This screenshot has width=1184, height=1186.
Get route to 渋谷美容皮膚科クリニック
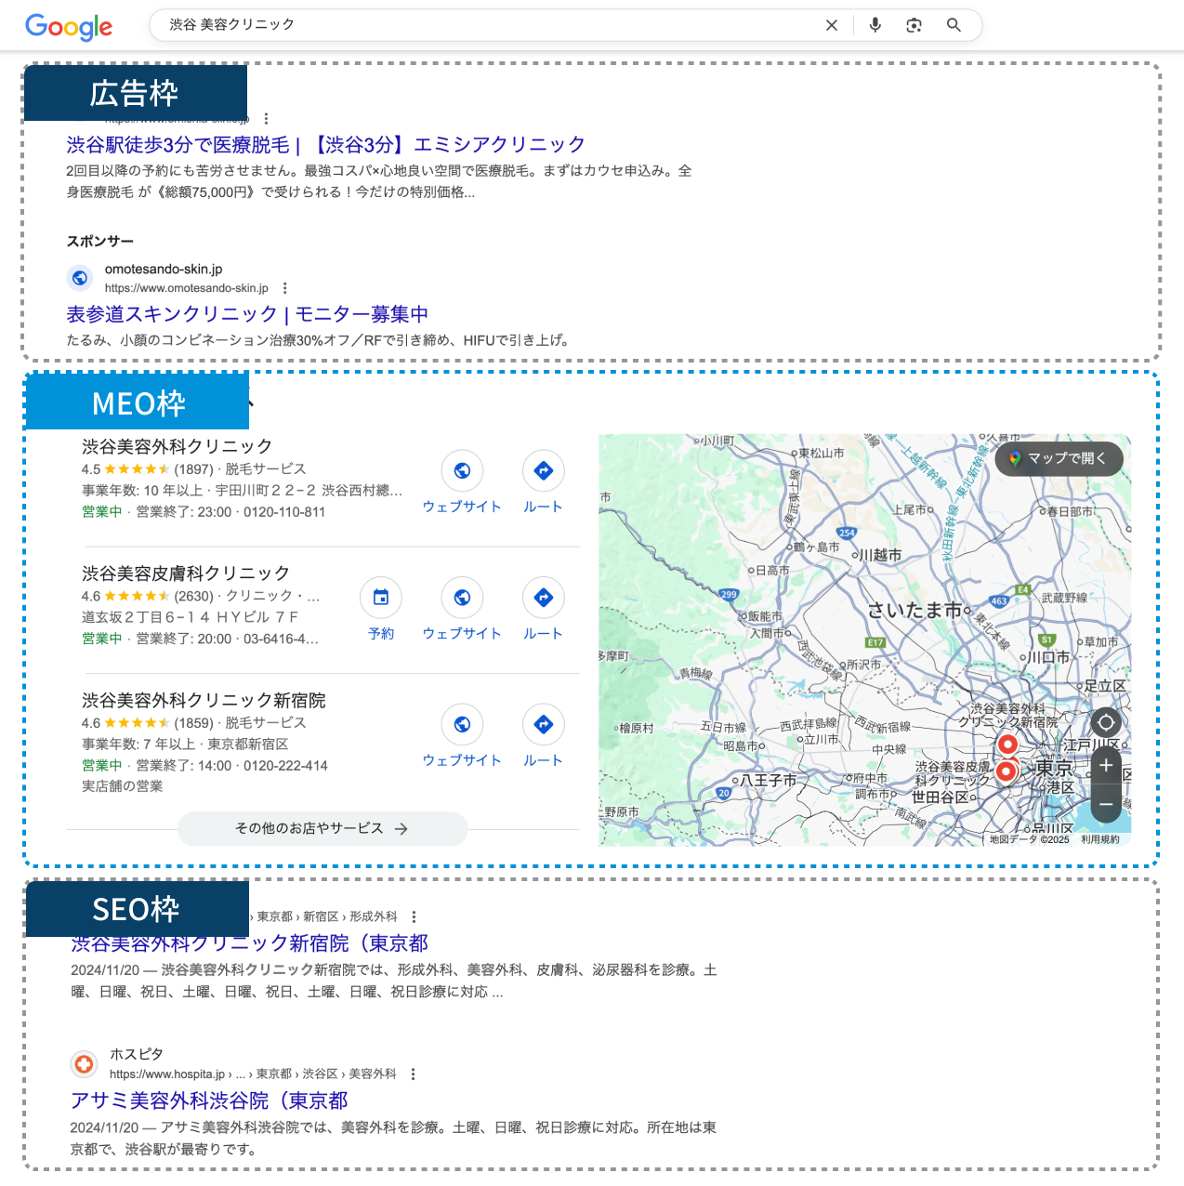544,598
